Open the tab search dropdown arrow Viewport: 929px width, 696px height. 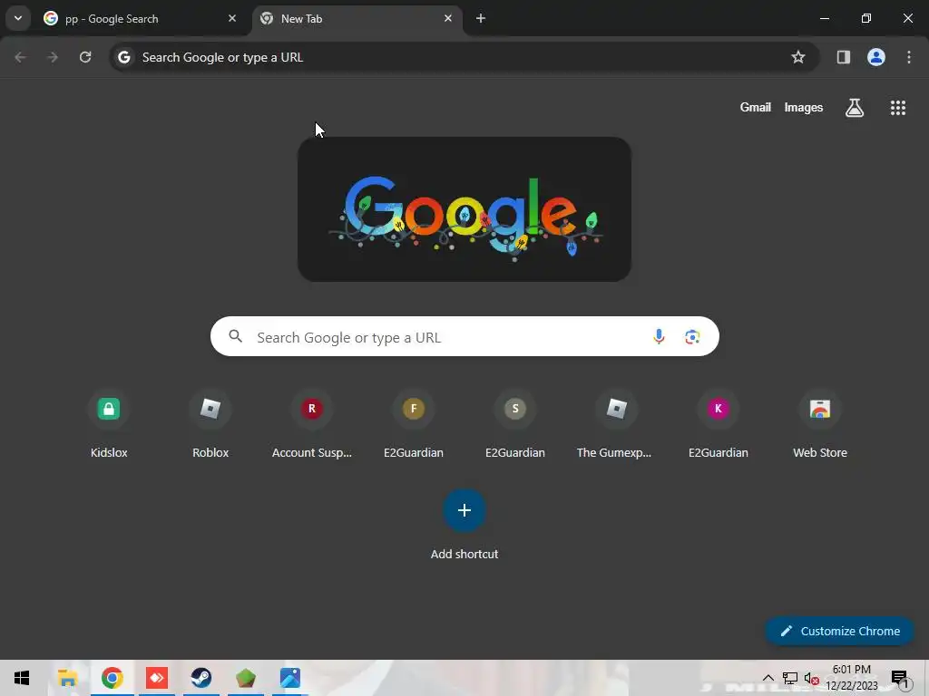pyautogui.click(x=18, y=18)
